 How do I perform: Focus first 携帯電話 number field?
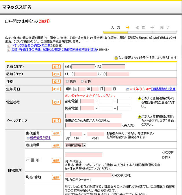[x=87, y=108]
